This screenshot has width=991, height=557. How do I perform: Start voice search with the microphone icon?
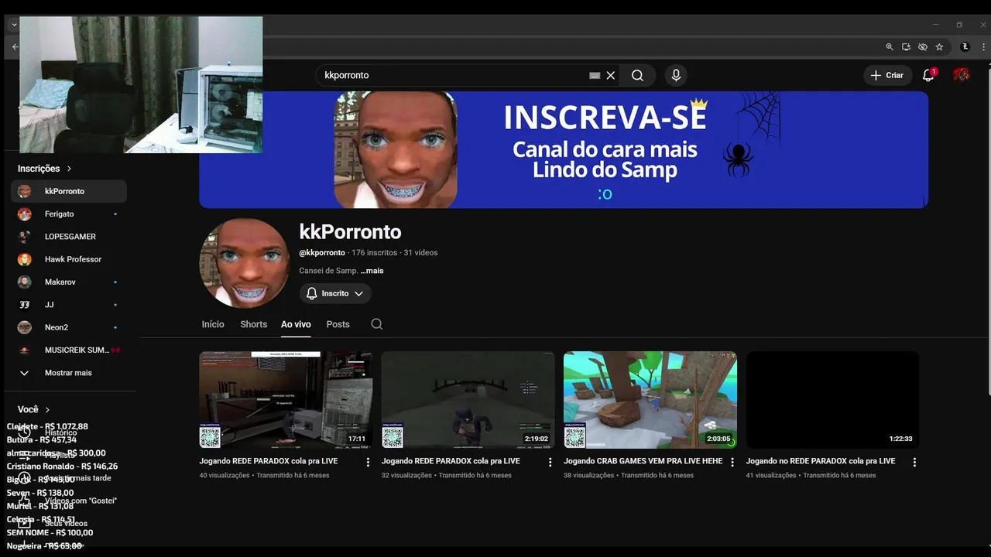pyautogui.click(x=676, y=75)
